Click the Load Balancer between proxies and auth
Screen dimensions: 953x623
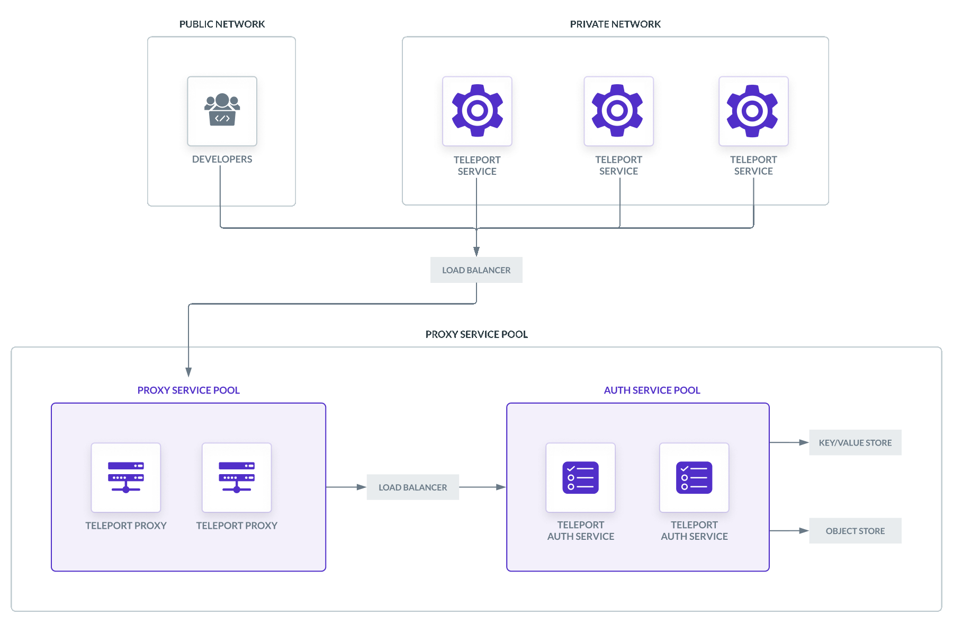[412, 486]
